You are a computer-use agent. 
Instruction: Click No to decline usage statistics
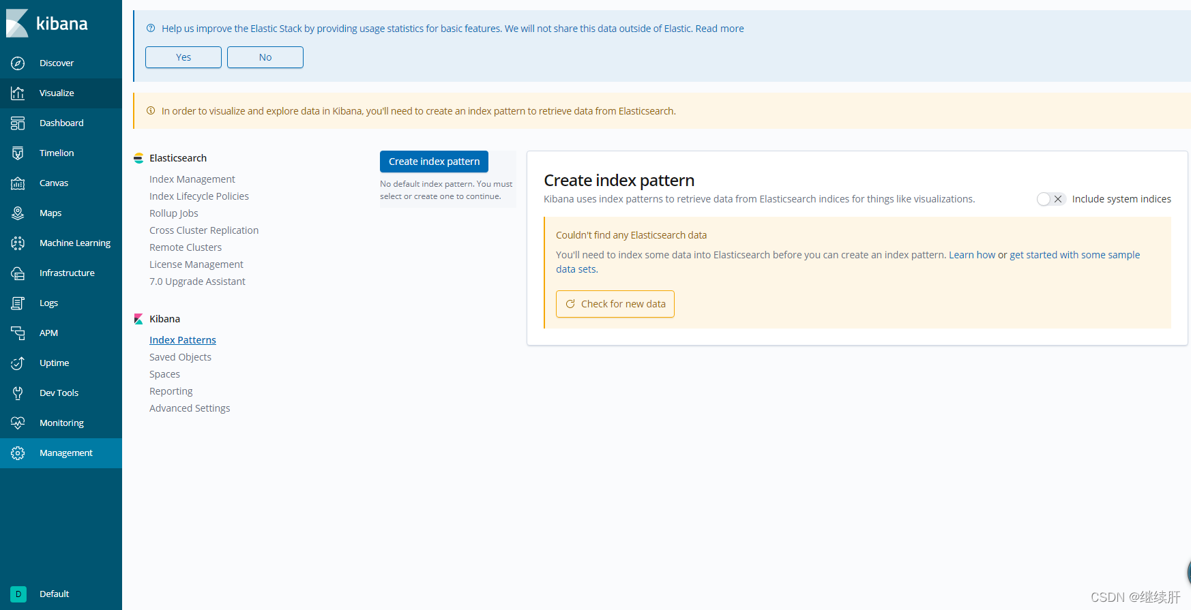pos(265,57)
